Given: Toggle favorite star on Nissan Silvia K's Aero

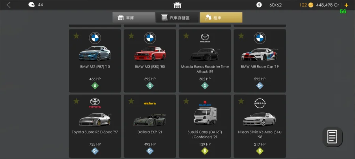Looking at the screenshot, I should 241,101.
